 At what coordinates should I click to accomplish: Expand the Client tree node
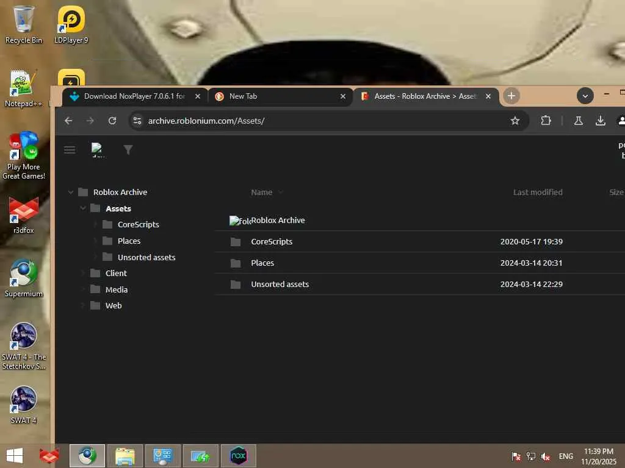82,273
